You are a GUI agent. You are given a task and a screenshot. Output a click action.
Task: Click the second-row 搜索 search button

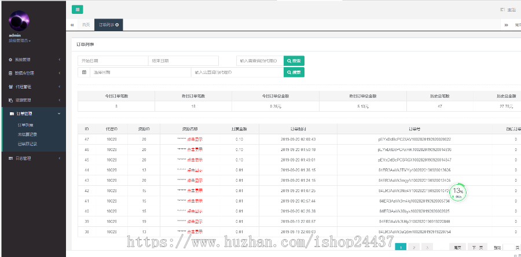pyautogui.click(x=294, y=72)
